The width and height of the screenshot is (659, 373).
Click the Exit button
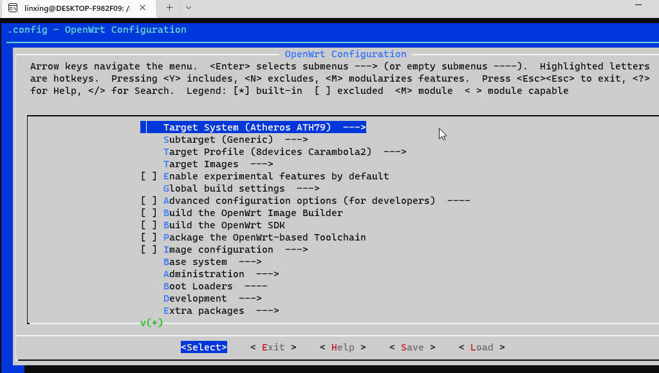(273, 347)
